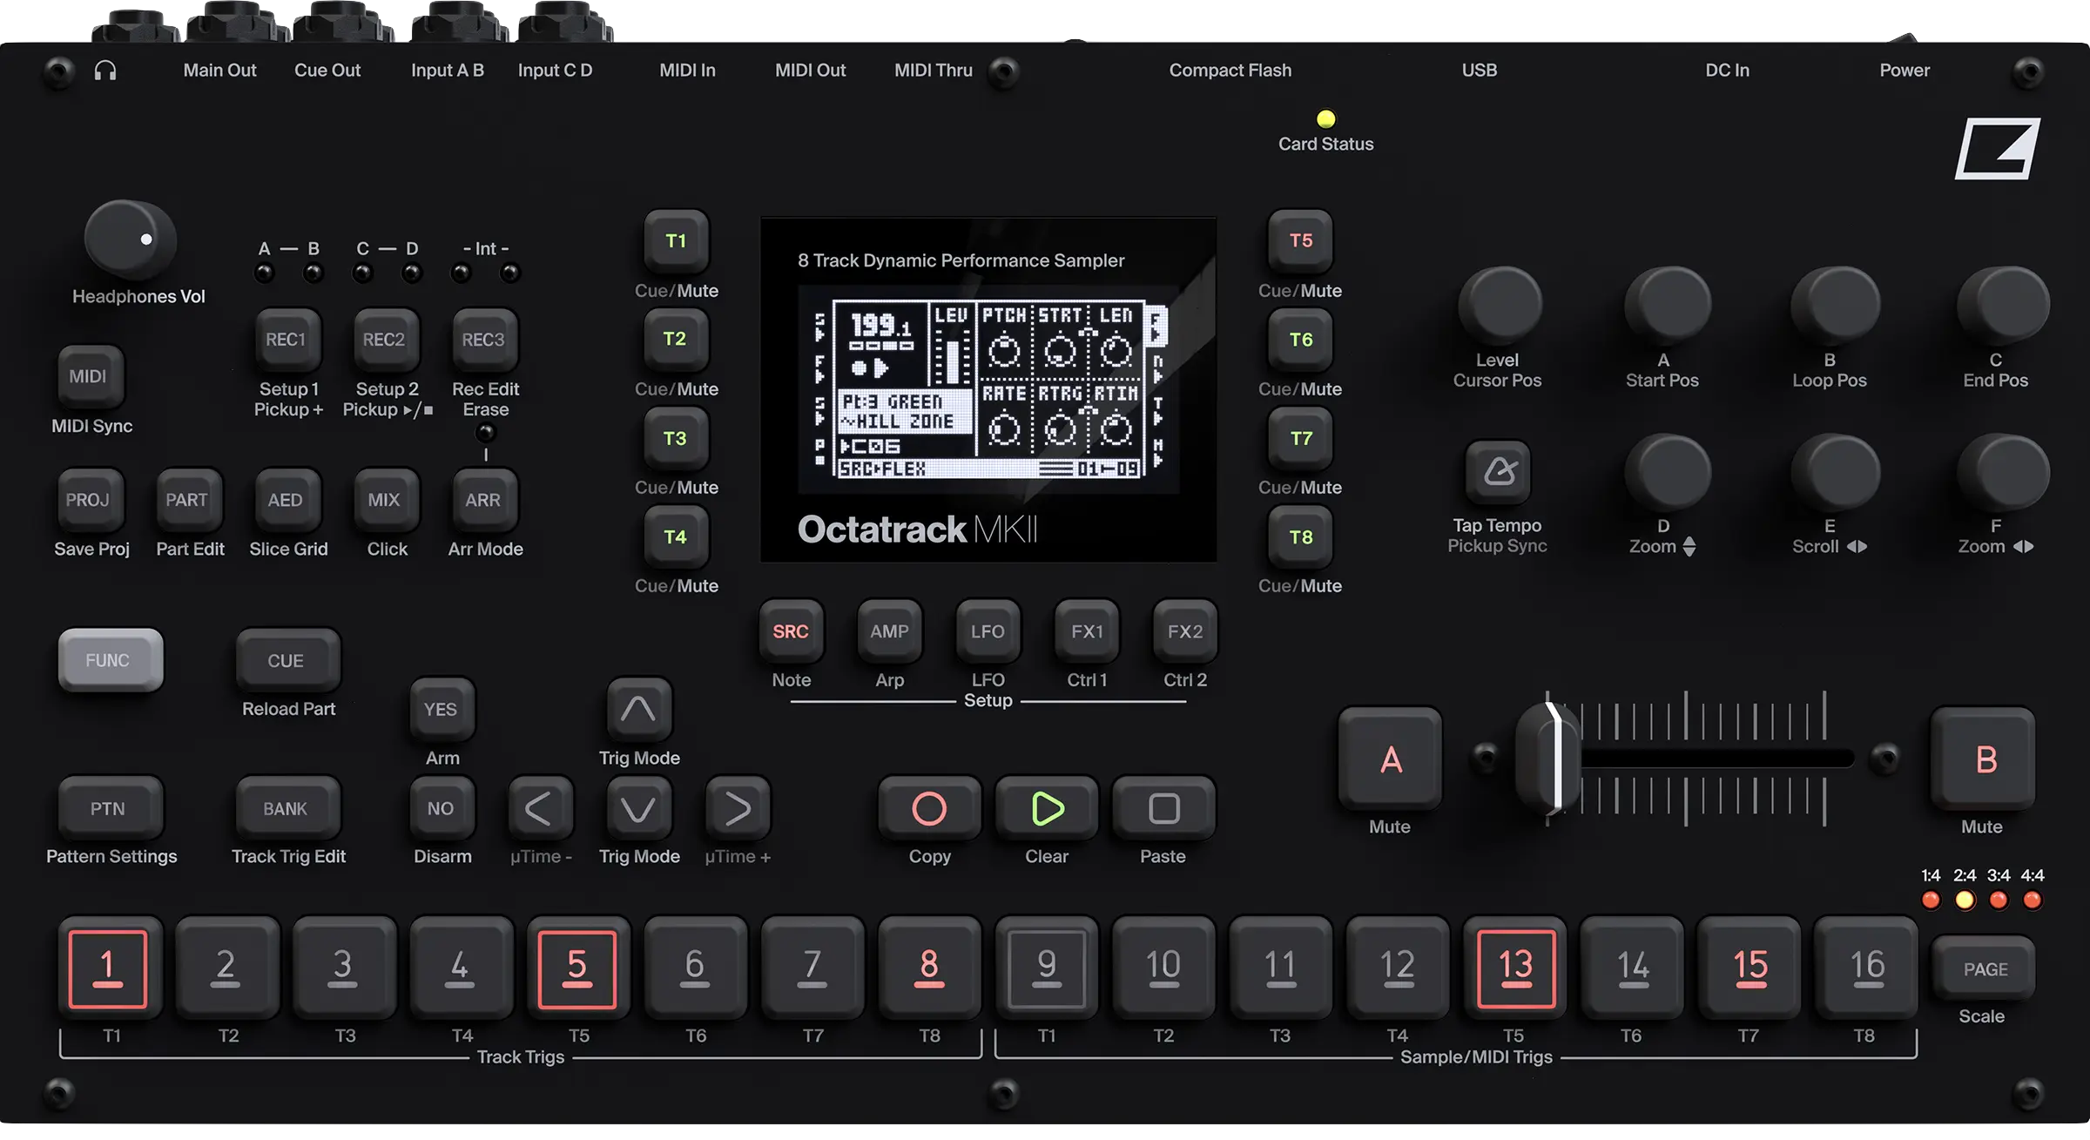
Task: Open the LFO parameter page
Action: [988, 631]
